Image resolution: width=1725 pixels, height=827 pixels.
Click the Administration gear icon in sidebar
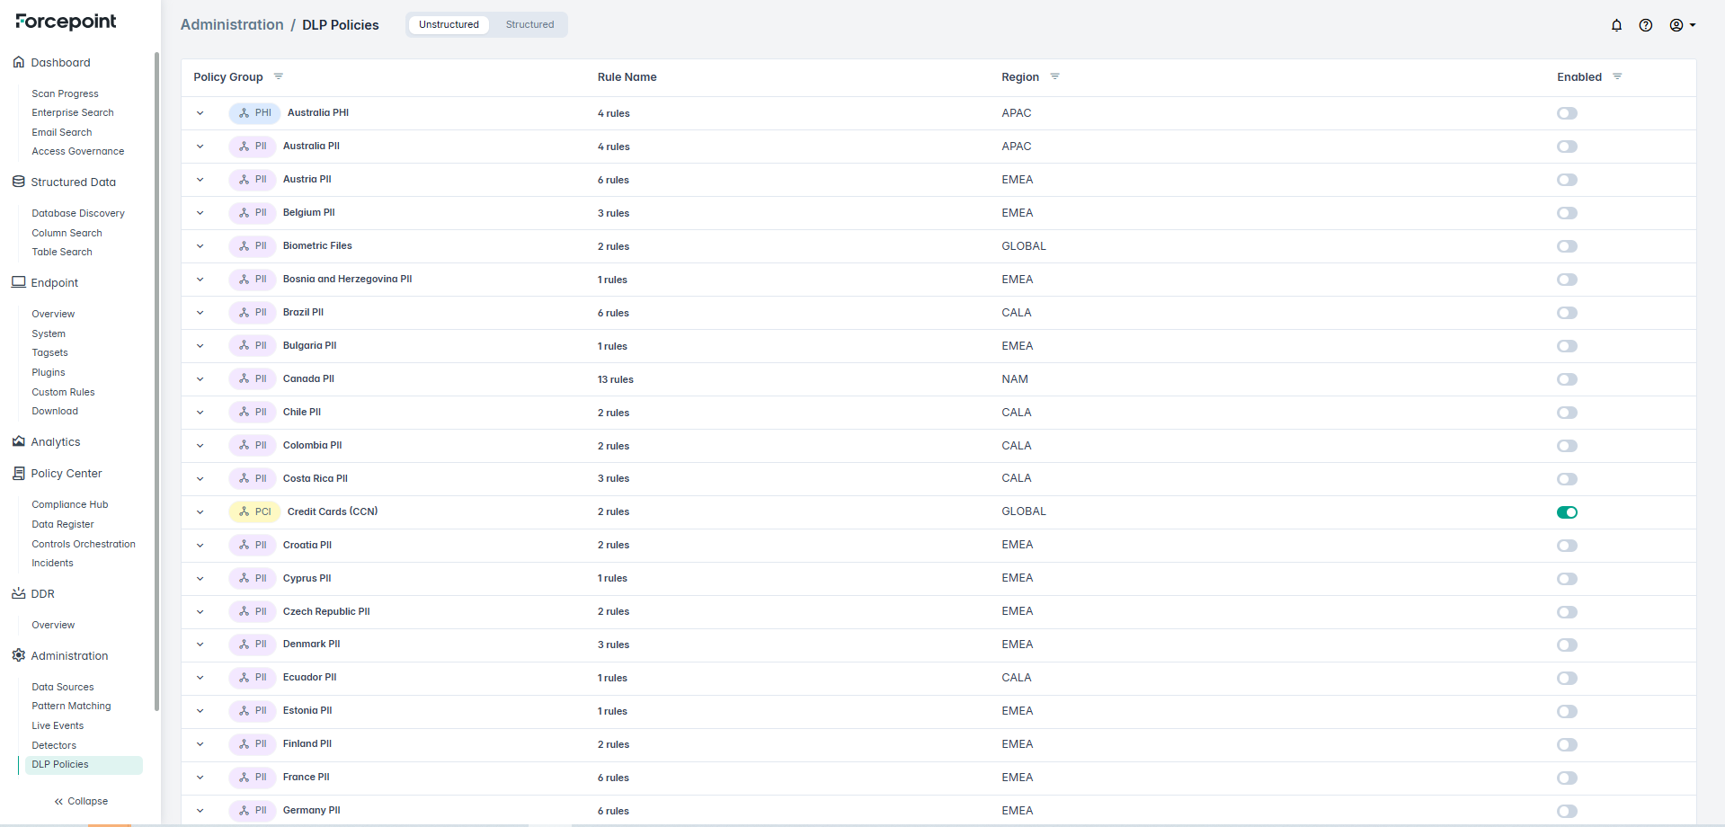[x=19, y=655]
